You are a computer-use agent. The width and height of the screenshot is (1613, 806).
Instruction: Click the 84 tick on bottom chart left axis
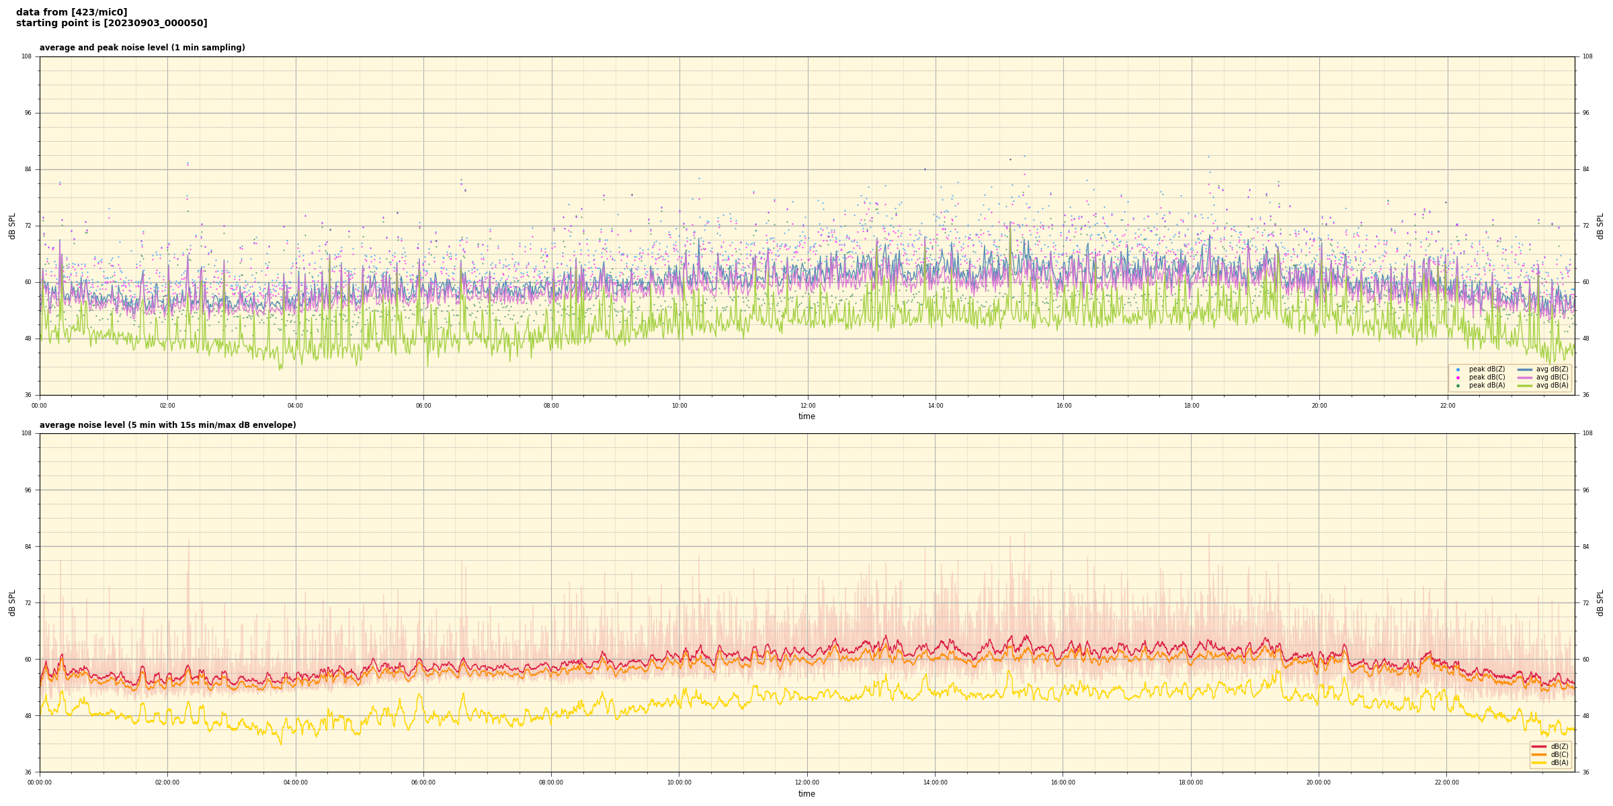[x=28, y=547]
